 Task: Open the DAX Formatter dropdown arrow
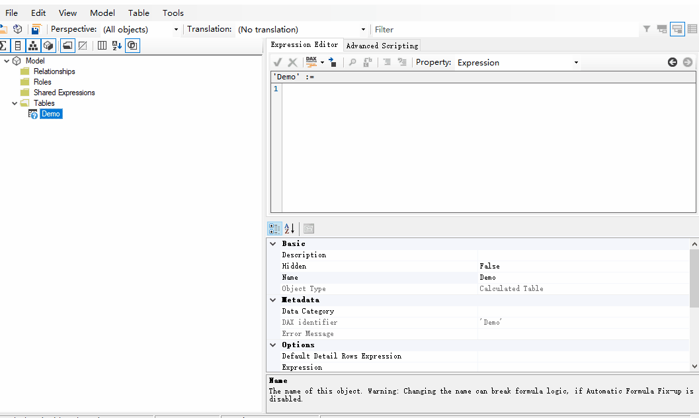(322, 62)
